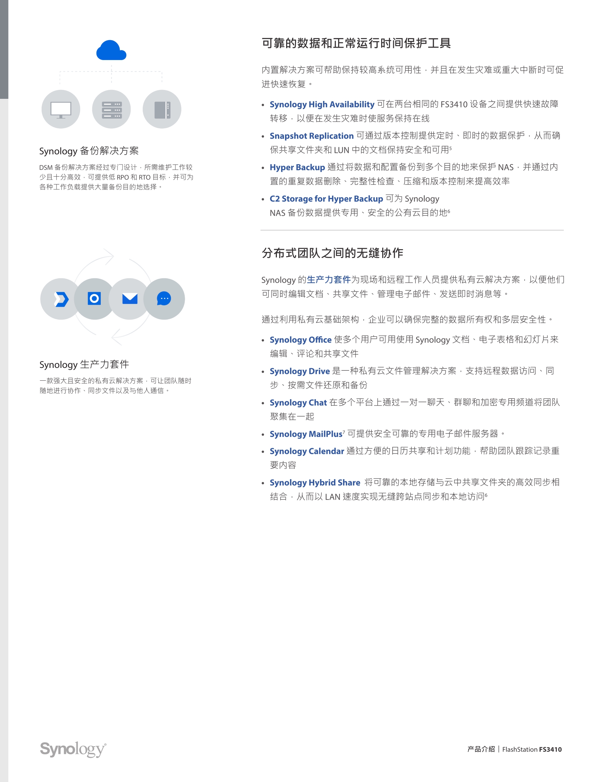Click the caption Synology 备份解决方案

click(89, 151)
